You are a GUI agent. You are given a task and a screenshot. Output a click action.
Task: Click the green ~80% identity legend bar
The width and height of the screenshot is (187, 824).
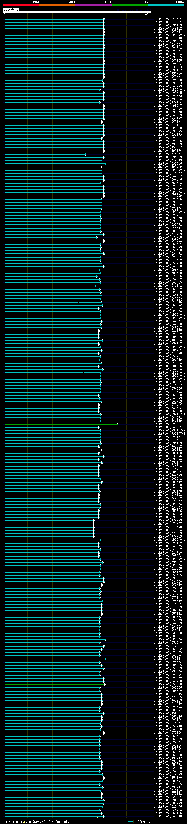point(130,5)
